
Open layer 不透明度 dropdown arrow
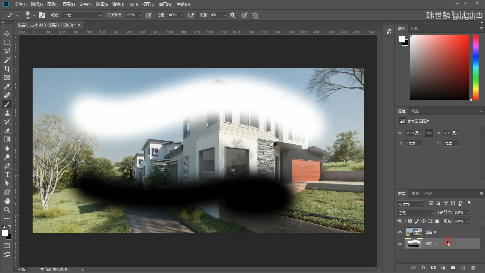click(468, 213)
